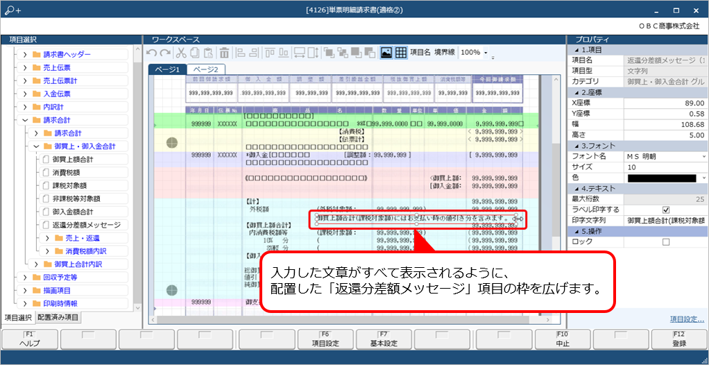
Task: Click the X座標 89.00 field
Action: (666, 103)
